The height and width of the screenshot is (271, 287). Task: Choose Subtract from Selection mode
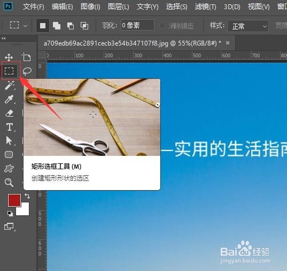(71, 26)
